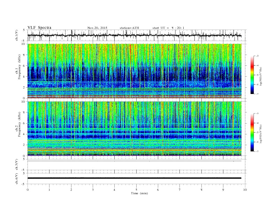Click the "ch.1(V)" waveform axis label
The height and width of the screenshot is (213, 276).
(x=16, y=35)
